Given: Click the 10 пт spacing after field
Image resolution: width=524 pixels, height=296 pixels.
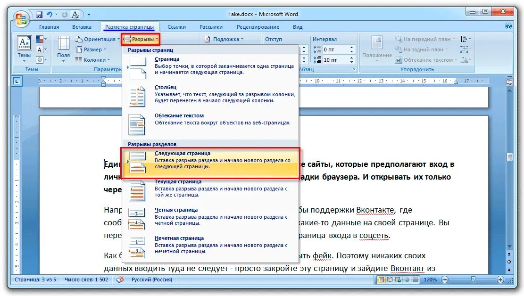Looking at the screenshot, I should click(x=335, y=60).
